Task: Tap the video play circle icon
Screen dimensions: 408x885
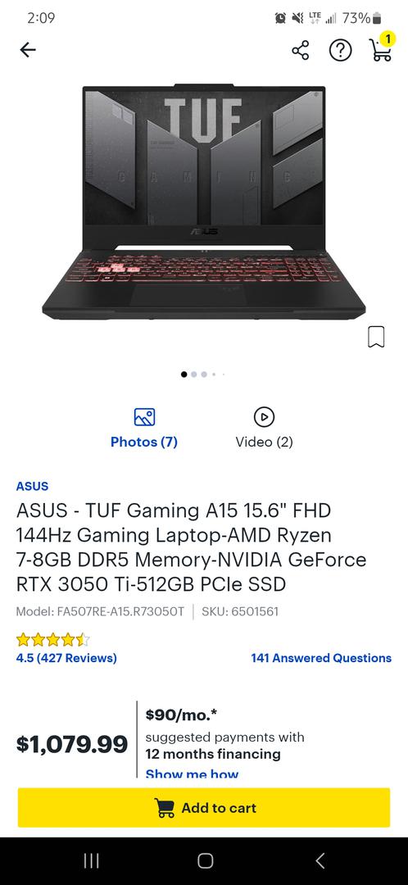Action: (x=264, y=417)
